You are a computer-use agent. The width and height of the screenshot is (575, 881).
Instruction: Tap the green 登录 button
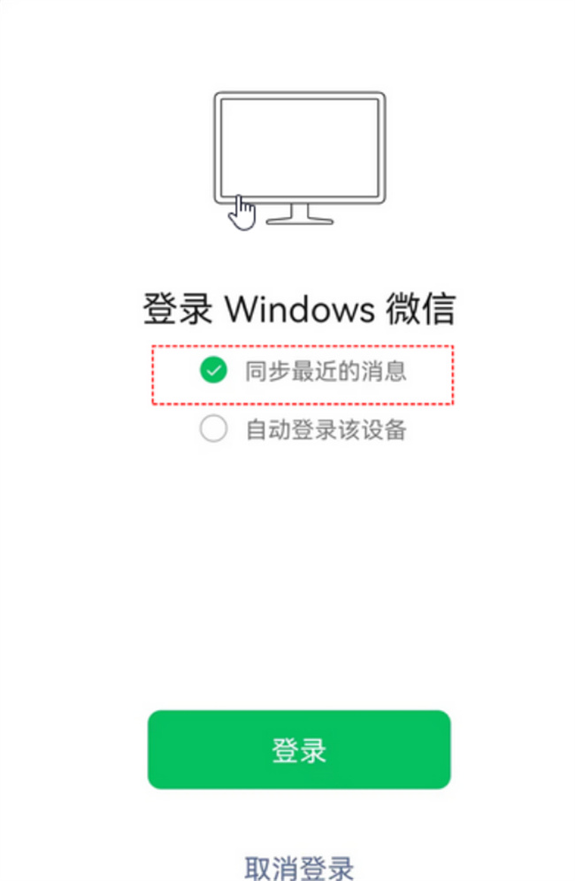(x=299, y=750)
